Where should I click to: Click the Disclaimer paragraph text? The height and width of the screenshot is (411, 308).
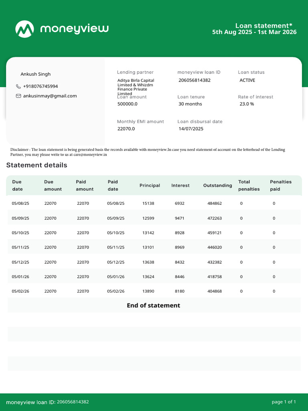pyautogui.click(x=148, y=152)
